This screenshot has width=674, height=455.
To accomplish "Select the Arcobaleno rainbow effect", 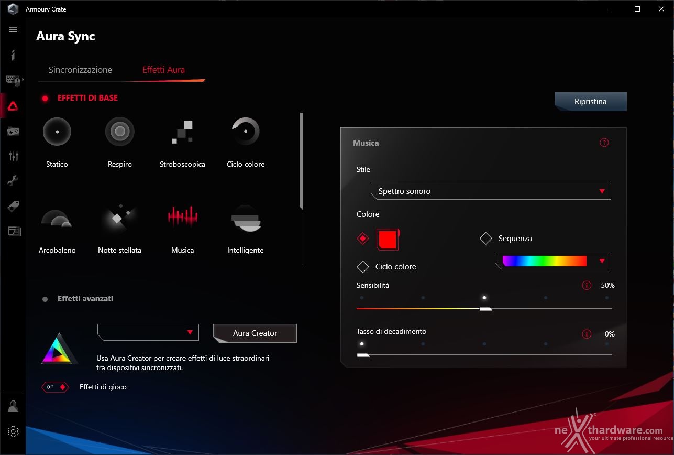I will coord(57,218).
